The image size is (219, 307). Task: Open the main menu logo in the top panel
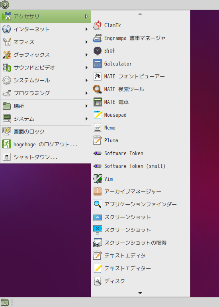[x=5, y=5]
